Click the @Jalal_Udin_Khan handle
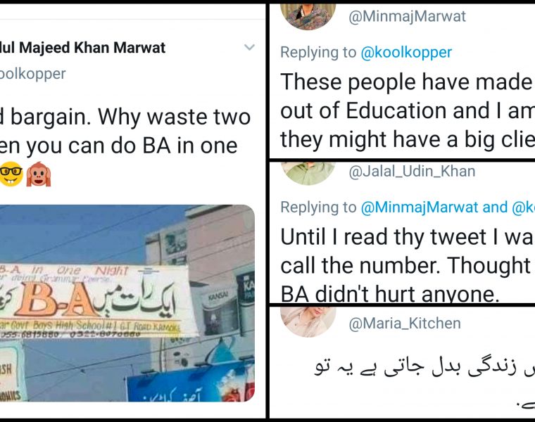The image size is (535, 422). point(411,171)
